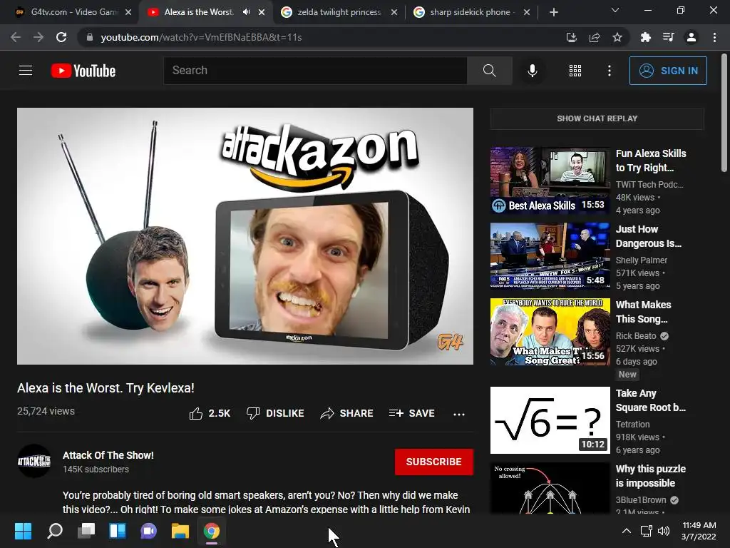The image size is (730, 548).
Task: Open the square root of 6 thumbnail
Action: [550, 420]
